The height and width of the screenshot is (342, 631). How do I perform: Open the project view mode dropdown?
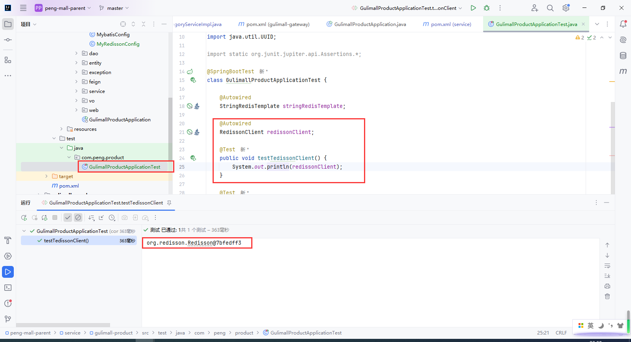(29, 24)
